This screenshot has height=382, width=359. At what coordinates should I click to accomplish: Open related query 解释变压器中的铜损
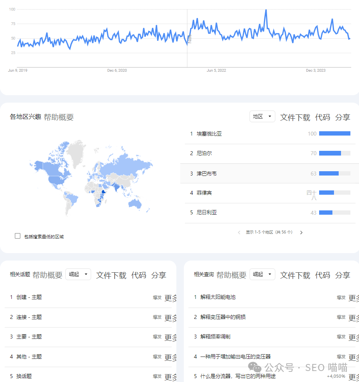click(x=223, y=317)
